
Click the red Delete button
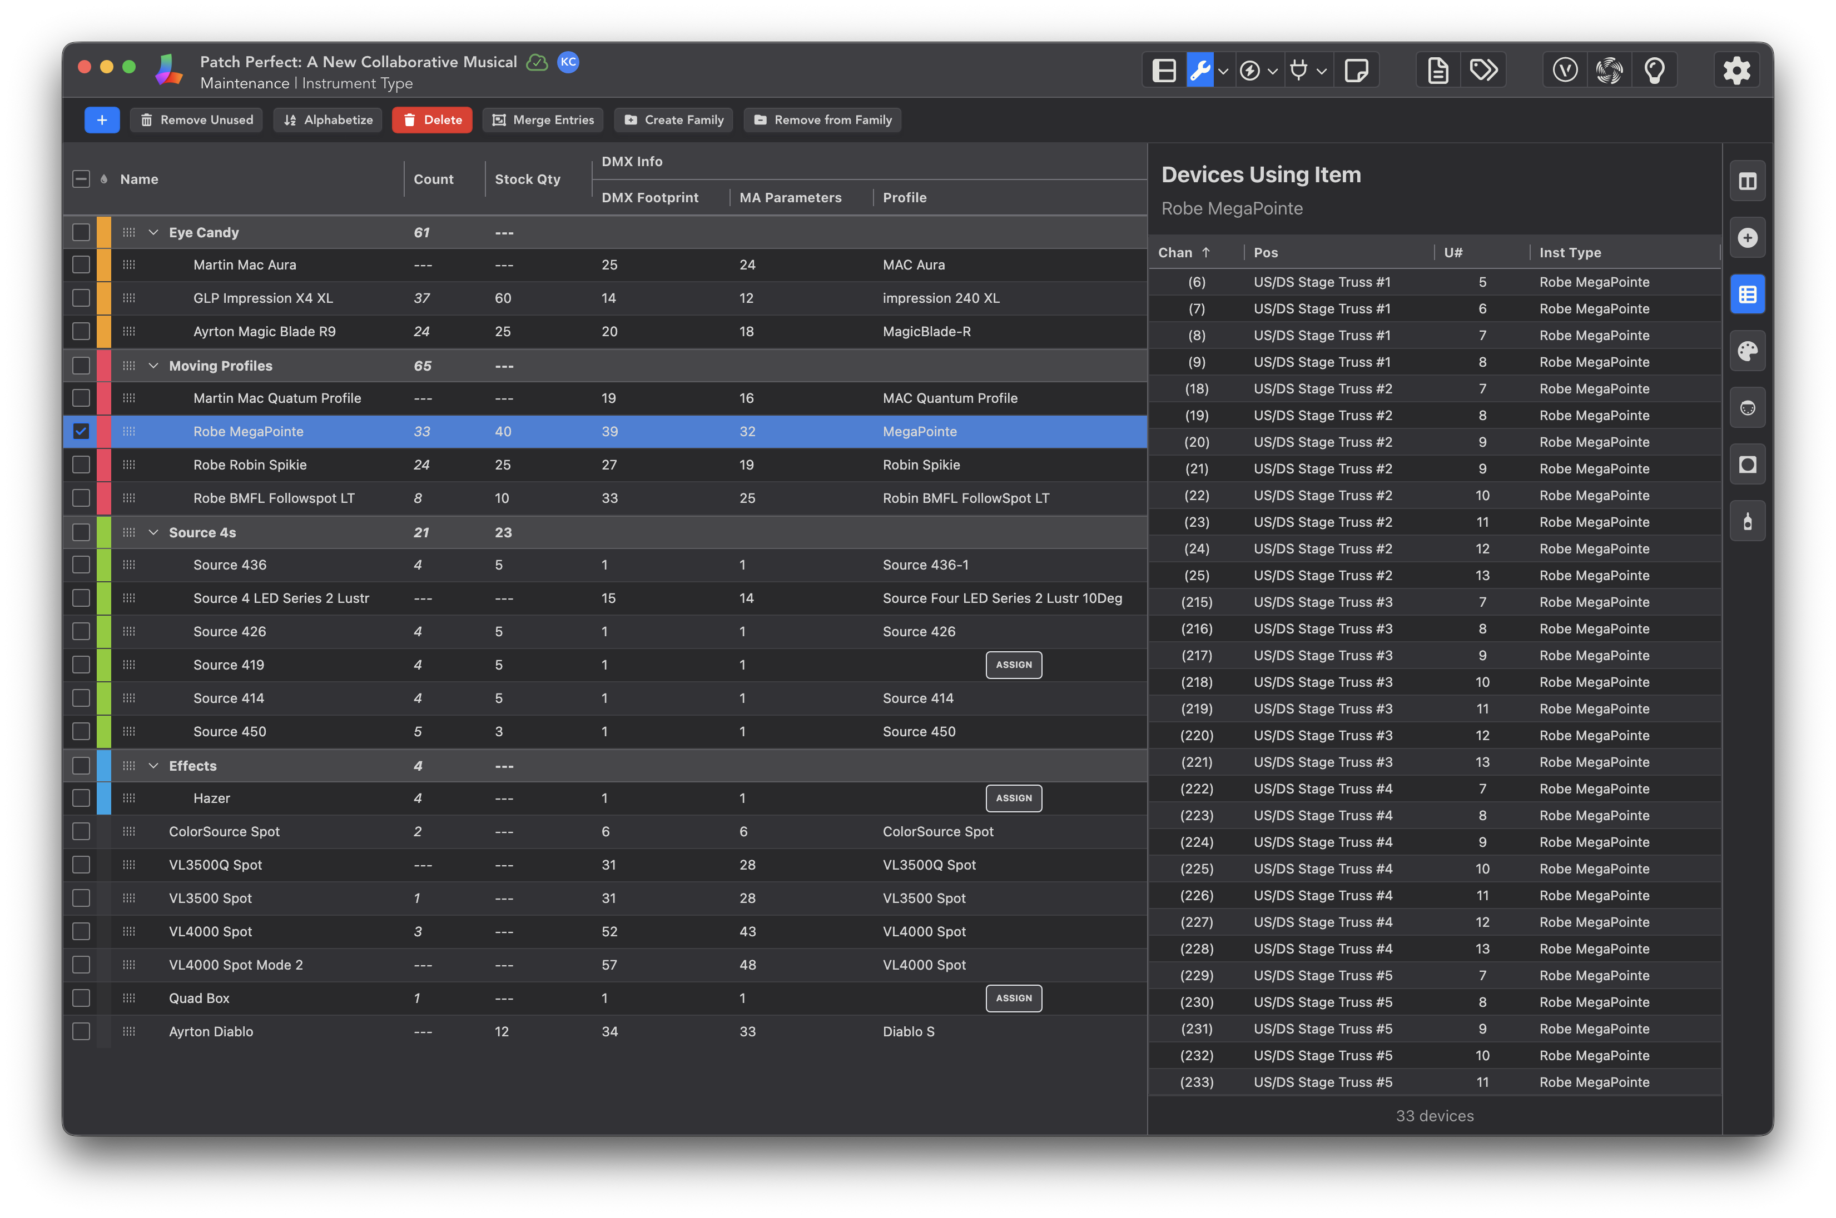pos(431,119)
